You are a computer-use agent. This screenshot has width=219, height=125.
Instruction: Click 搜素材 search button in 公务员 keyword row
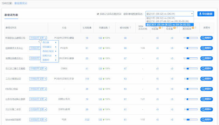pyautogui.click(x=206, y=99)
